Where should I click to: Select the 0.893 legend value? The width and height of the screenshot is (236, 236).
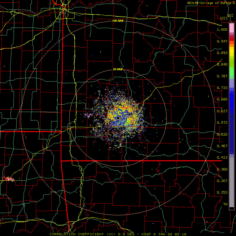coord(222,53)
